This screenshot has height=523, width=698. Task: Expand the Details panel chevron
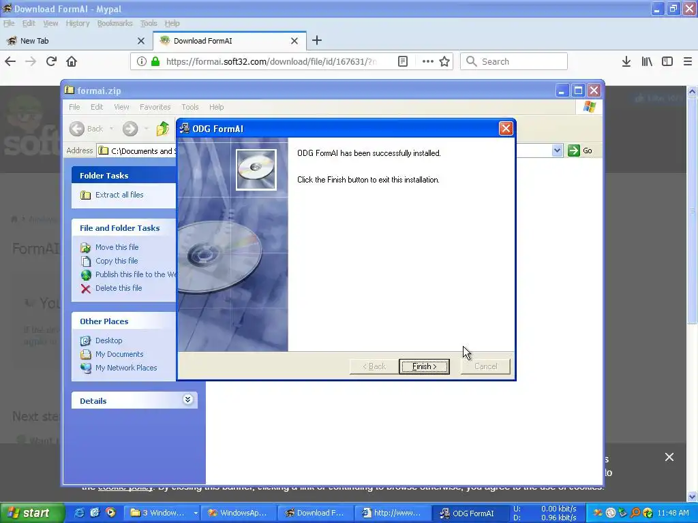(x=188, y=399)
